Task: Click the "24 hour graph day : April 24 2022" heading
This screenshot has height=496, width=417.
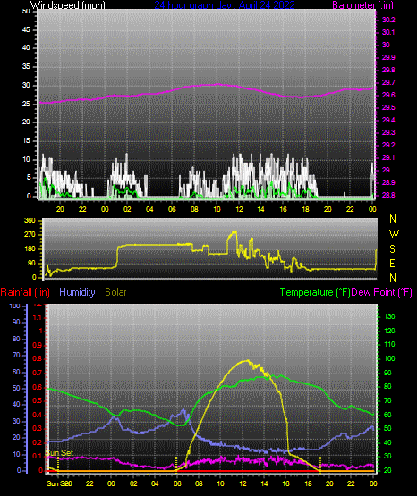Action: tap(225, 4)
